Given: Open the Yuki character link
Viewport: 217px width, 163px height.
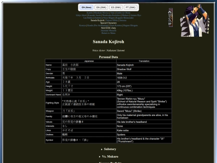Looking at the screenshot, I should coord(113,13).
